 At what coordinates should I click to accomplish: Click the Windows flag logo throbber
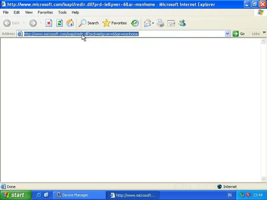coord(261,12)
